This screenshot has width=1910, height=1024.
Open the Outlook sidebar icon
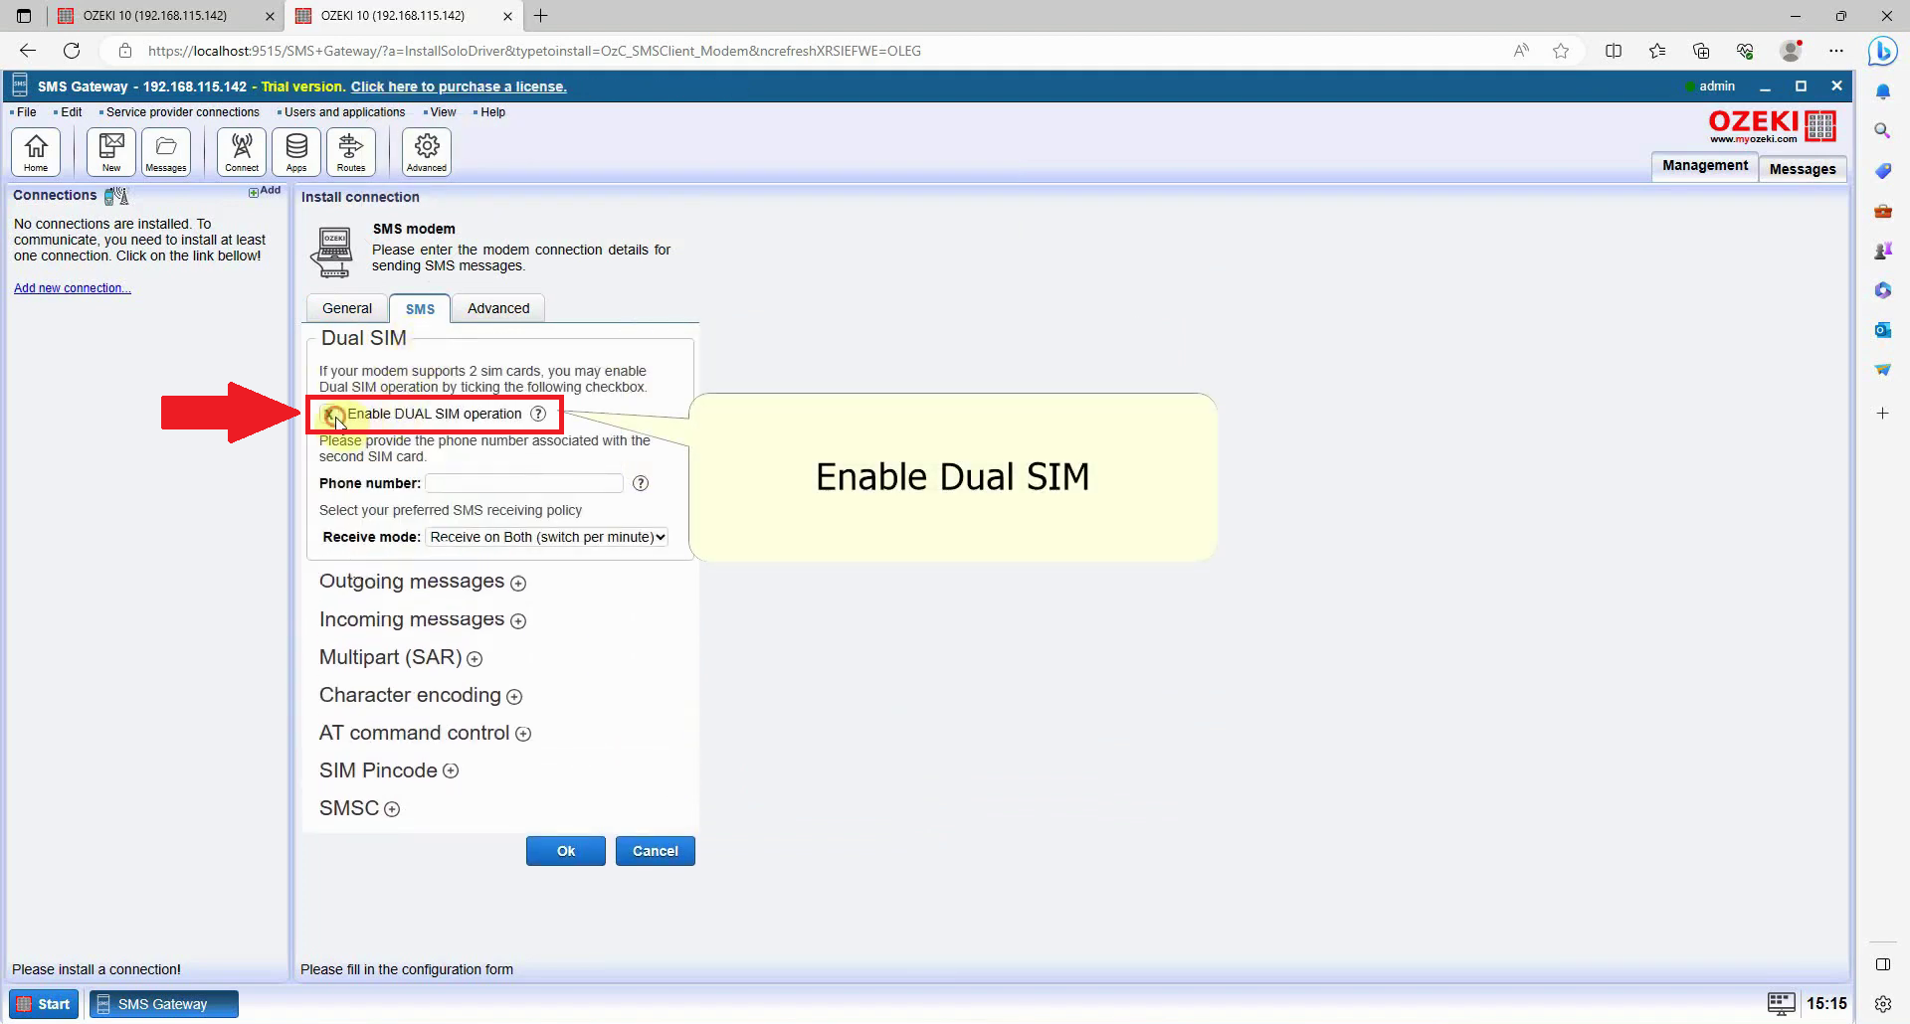(x=1882, y=330)
